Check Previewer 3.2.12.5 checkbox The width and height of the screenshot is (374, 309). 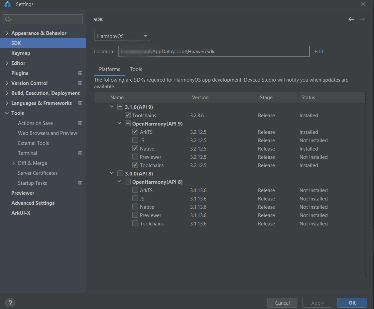[135, 157]
